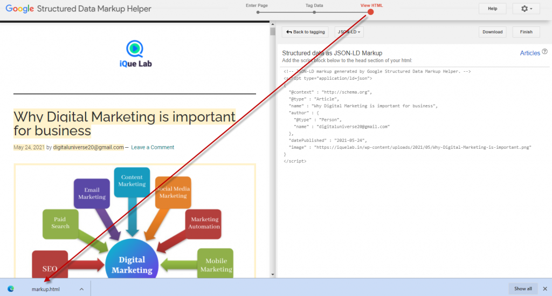This screenshot has width=552, height=296.
Task: Click the author email digitaluniverse20@gmail.com
Action: coord(88,148)
